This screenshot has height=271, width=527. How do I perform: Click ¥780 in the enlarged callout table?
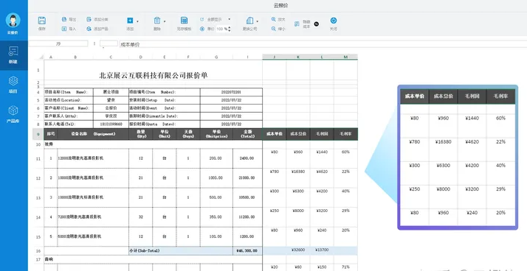pos(415,142)
